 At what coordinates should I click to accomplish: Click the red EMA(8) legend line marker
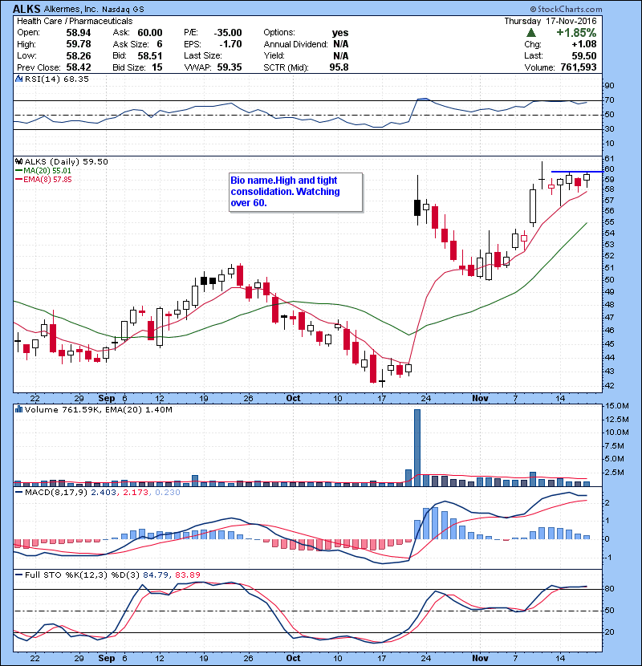point(18,179)
